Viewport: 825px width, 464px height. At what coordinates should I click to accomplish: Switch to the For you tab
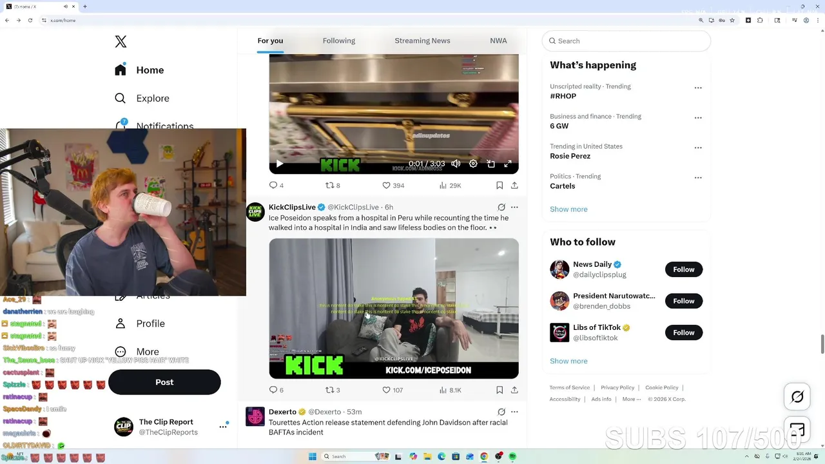coord(270,41)
